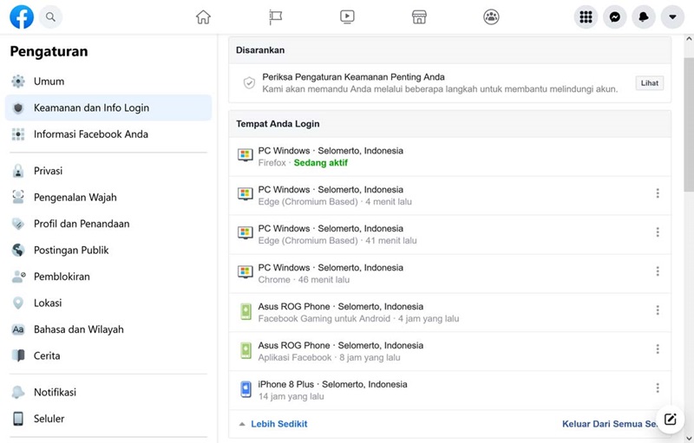Viewport: 694px width, 443px height.
Task: Click Keluar Dari Semua Sesi link
Action: tap(609, 424)
